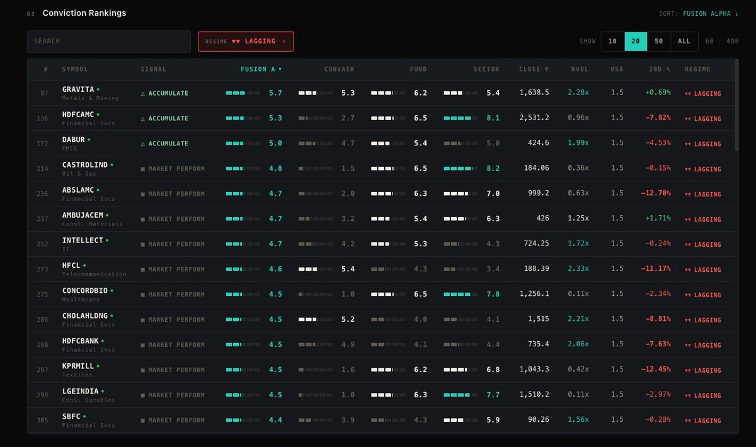
Task: Click the green marker beside HDFCAMC
Action: point(98,115)
